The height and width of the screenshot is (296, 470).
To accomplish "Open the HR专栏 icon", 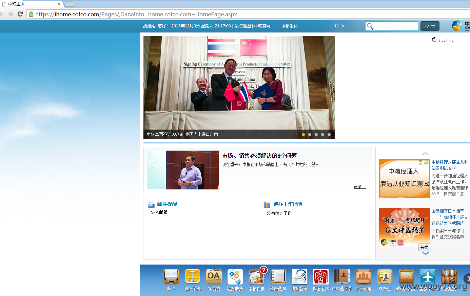I will (x=385, y=277).
